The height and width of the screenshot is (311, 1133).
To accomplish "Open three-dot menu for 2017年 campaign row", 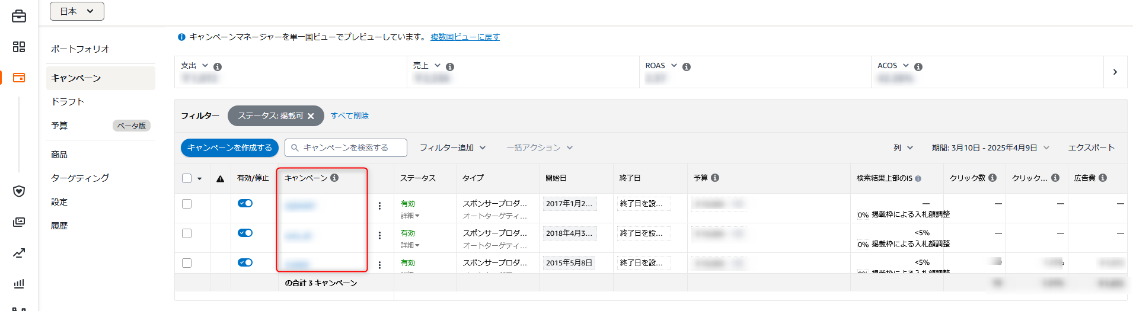I will 380,206.
